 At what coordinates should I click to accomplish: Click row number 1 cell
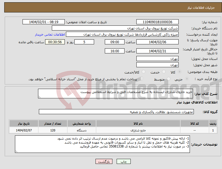(x=213, y=130)
